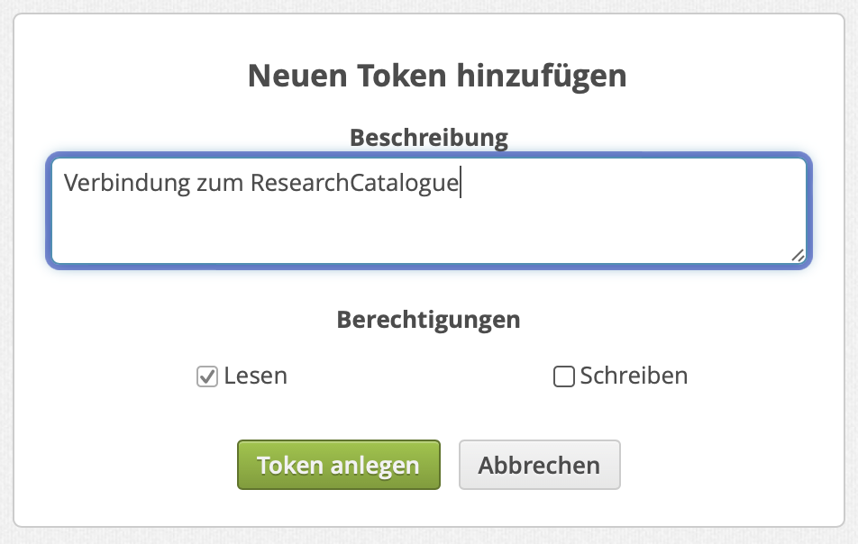Uncheck the Lesen permission checkbox
The image size is (858, 544).
coord(207,376)
